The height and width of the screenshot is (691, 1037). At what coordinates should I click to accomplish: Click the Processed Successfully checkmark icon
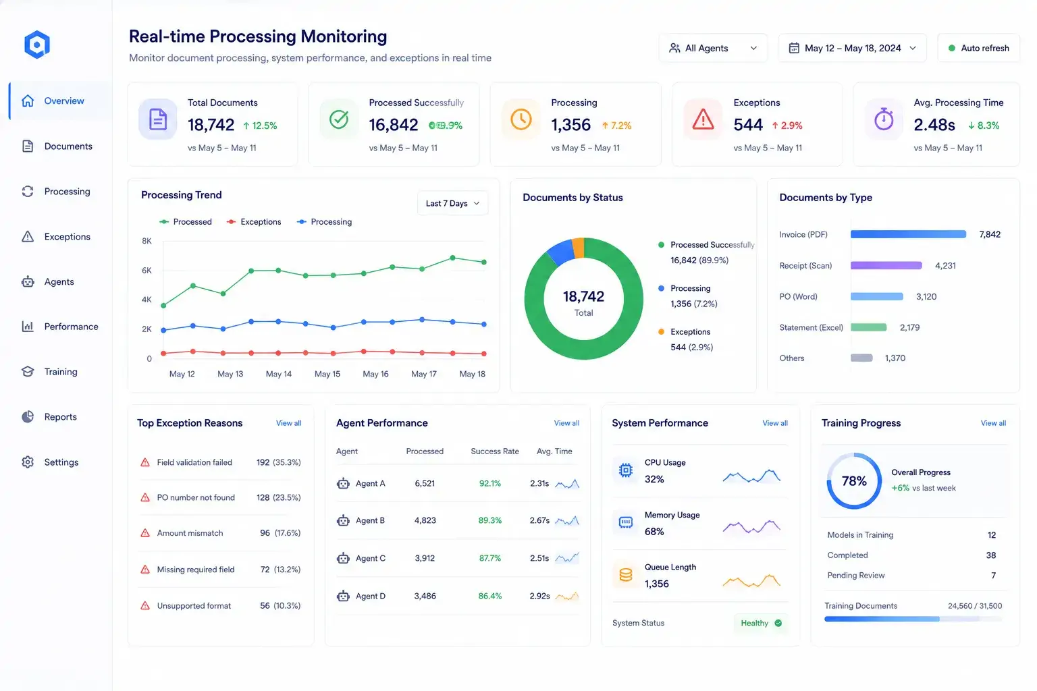tap(339, 119)
